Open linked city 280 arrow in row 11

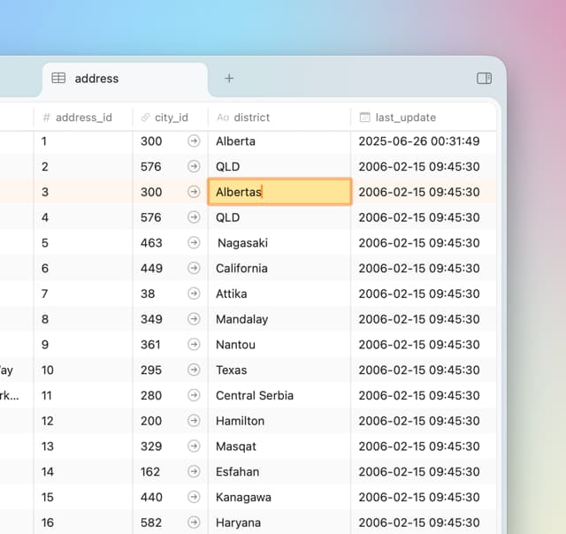pyautogui.click(x=194, y=395)
